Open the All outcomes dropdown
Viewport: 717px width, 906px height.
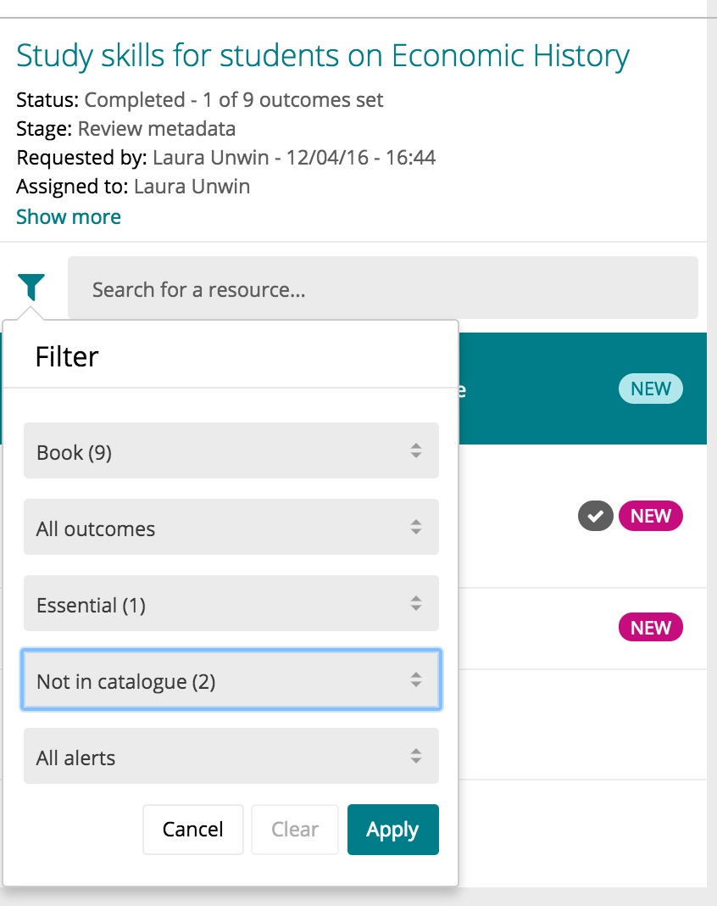(x=231, y=527)
